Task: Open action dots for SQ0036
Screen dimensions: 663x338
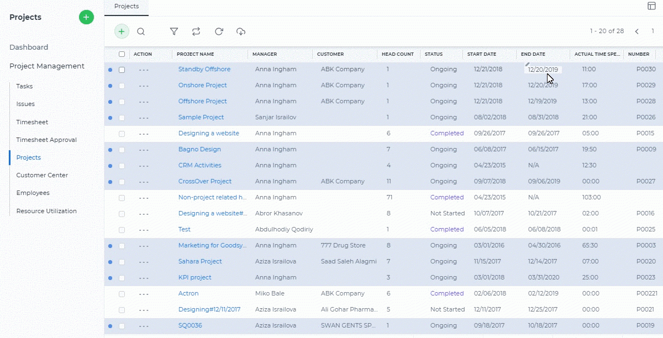Action: click(x=144, y=326)
